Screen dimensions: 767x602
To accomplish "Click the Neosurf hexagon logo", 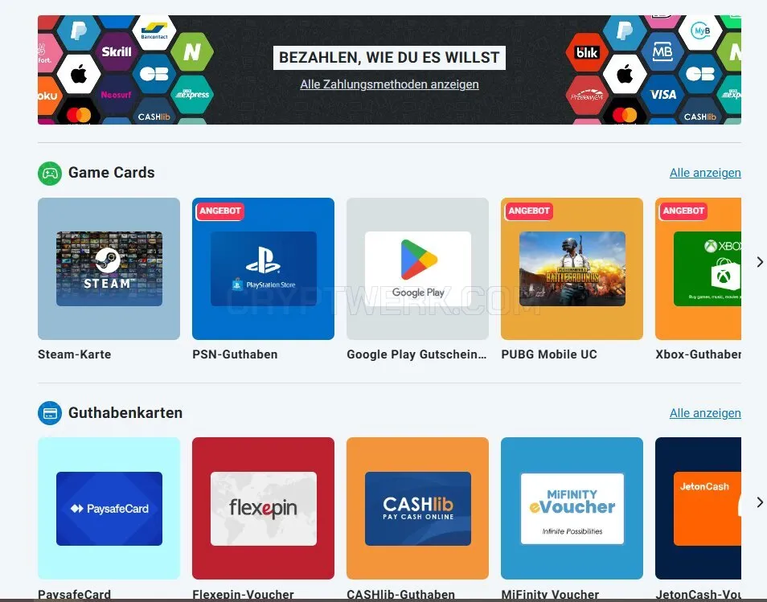I will coord(117,95).
